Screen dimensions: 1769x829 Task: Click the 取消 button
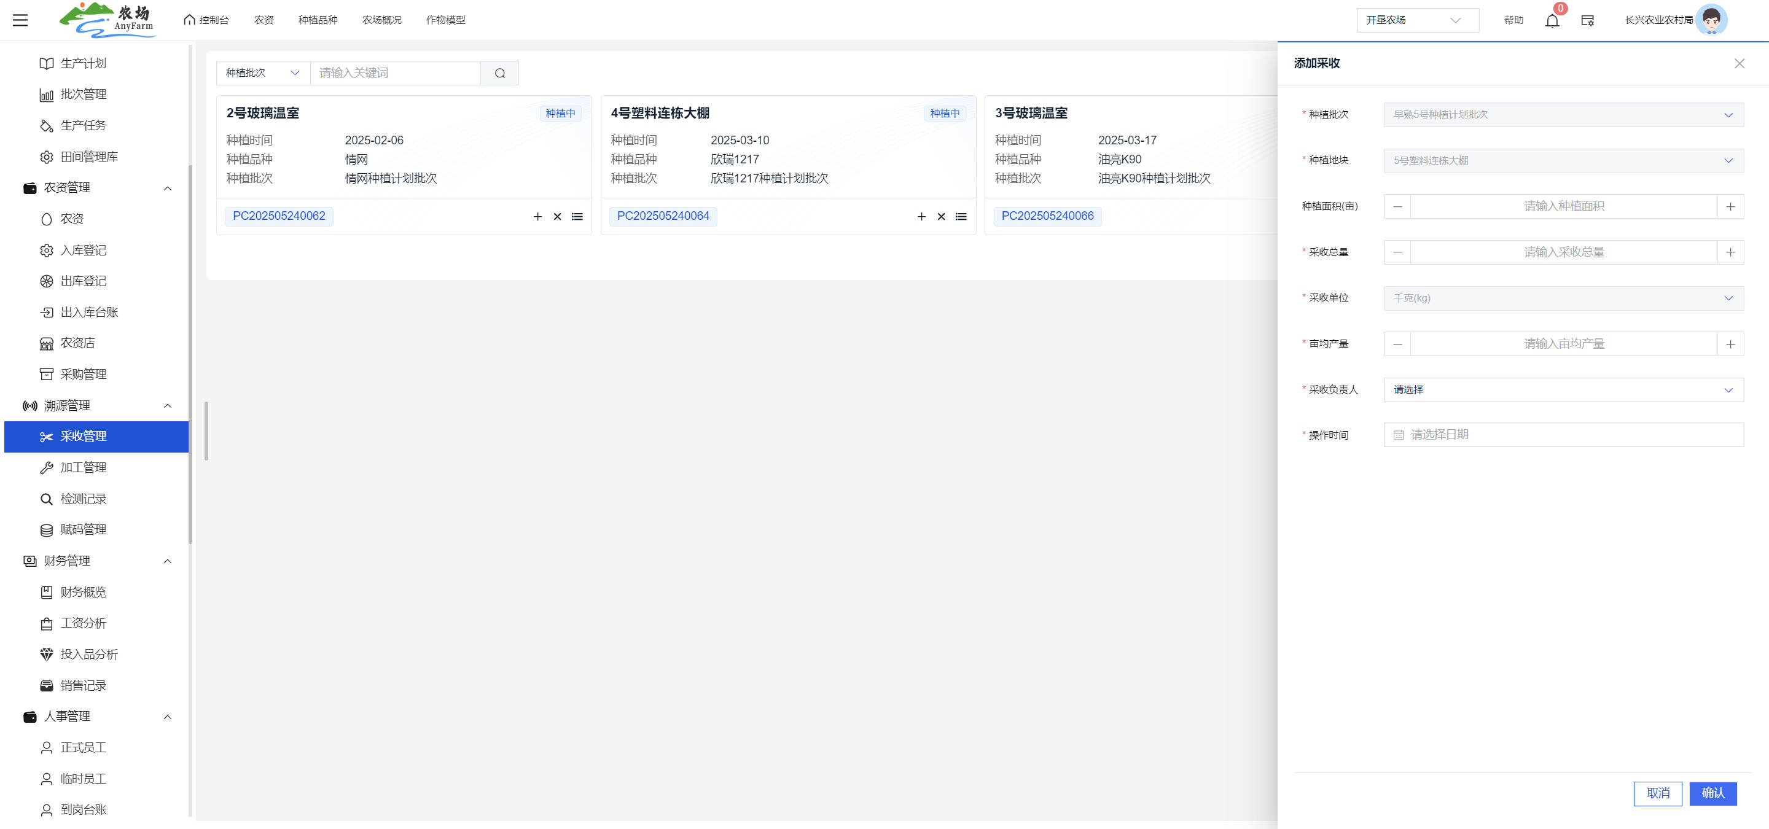pos(1657,793)
